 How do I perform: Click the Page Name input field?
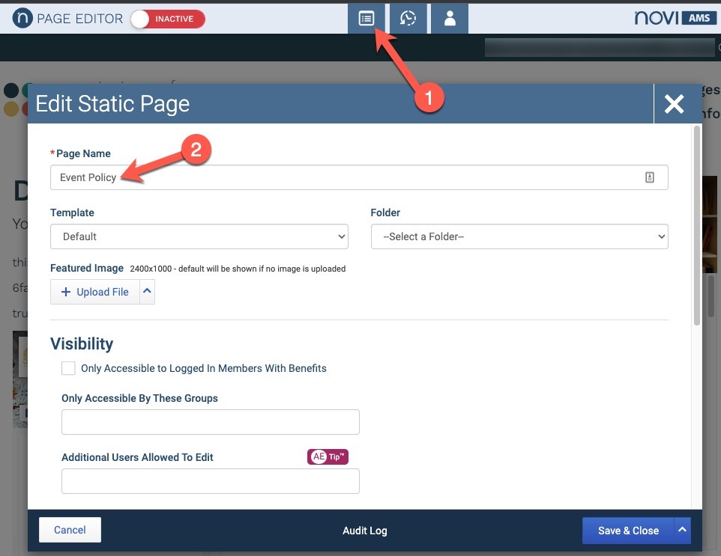pos(359,177)
